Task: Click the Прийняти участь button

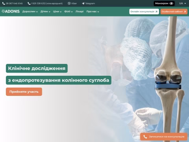Action: coord(24,92)
